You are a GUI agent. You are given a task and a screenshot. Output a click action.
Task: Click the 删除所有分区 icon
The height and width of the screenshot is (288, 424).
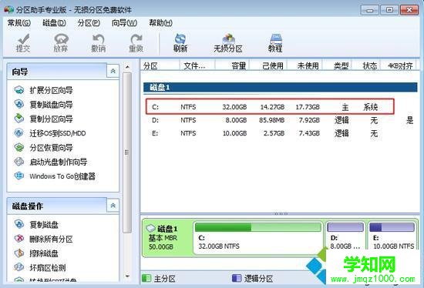coord(19,239)
